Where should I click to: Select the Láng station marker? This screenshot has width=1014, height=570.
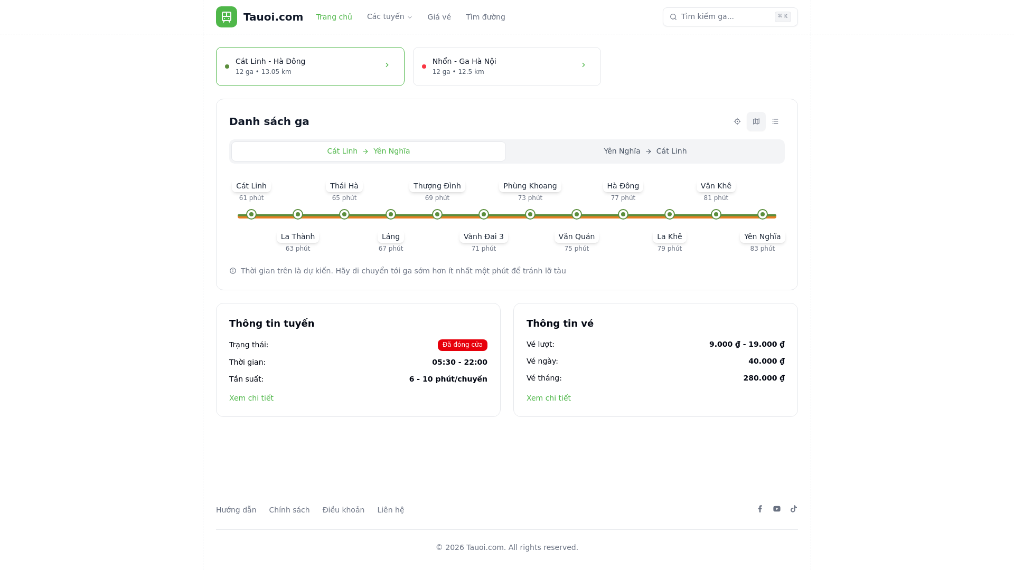391,214
